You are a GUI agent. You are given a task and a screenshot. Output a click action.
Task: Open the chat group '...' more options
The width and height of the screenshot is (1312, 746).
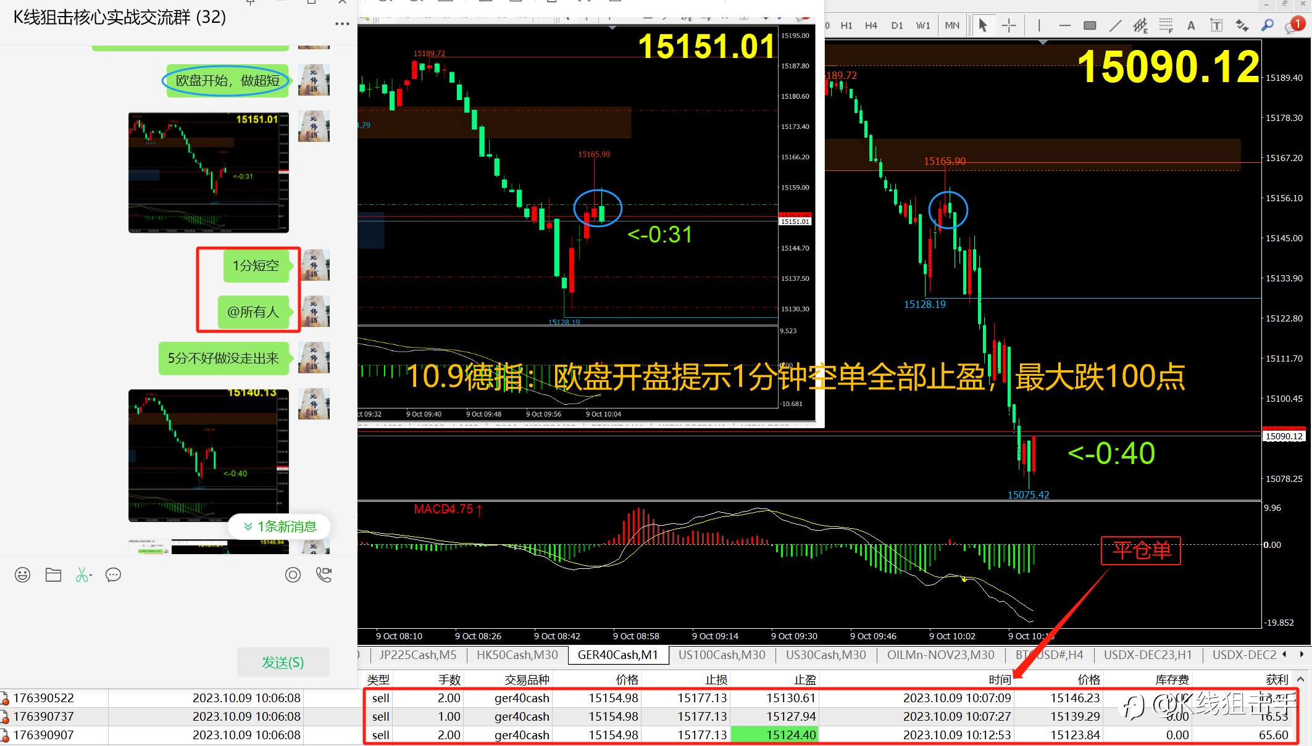342,23
